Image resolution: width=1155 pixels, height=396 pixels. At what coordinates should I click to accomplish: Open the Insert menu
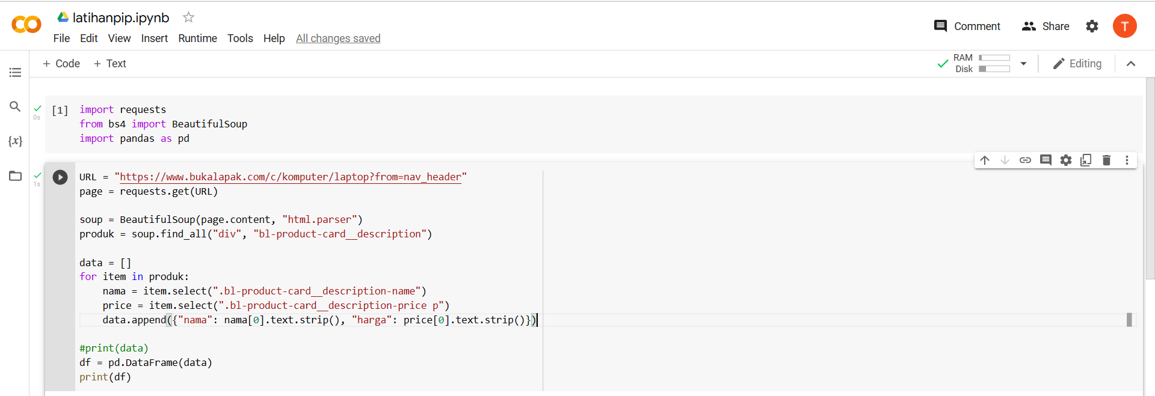click(x=155, y=38)
